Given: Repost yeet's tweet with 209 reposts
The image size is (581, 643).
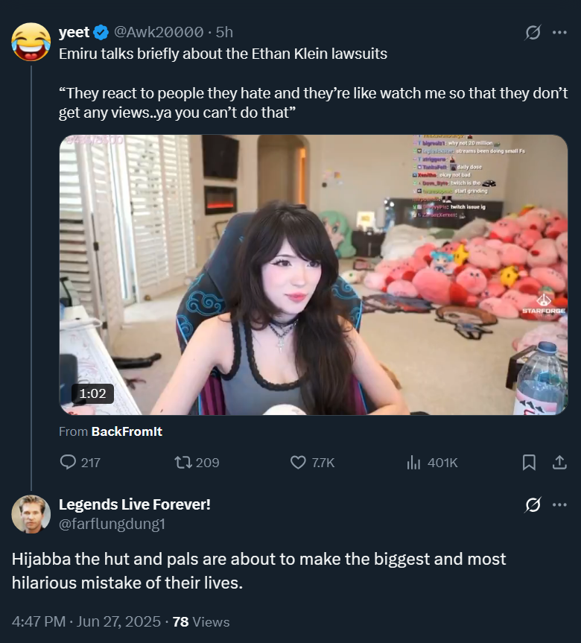Looking at the screenshot, I should pyautogui.click(x=197, y=462).
